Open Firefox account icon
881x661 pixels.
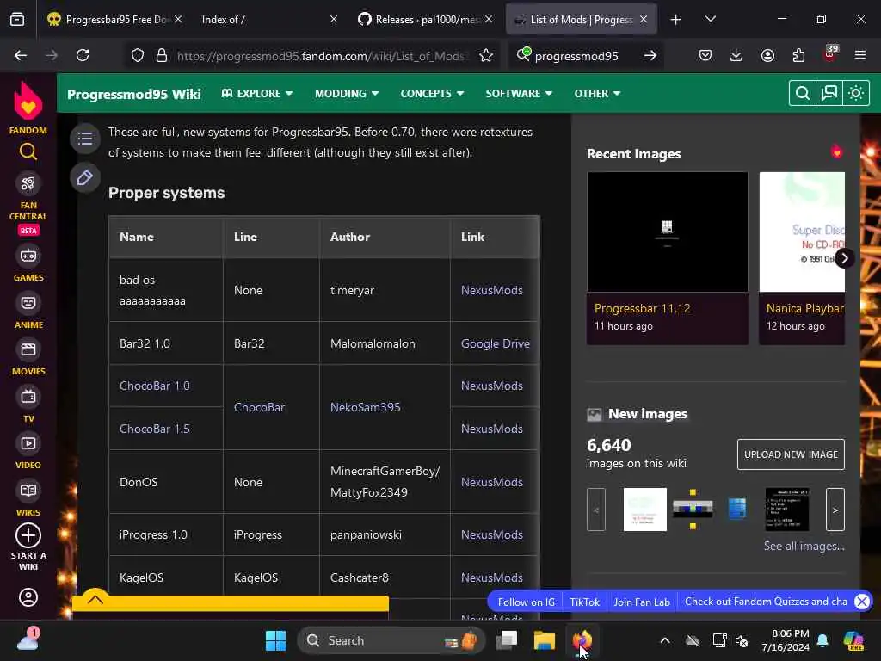coord(767,55)
